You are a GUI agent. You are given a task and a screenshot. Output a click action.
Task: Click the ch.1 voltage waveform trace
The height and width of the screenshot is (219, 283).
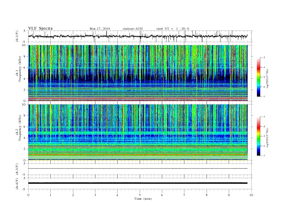click(x=138, y=36)
